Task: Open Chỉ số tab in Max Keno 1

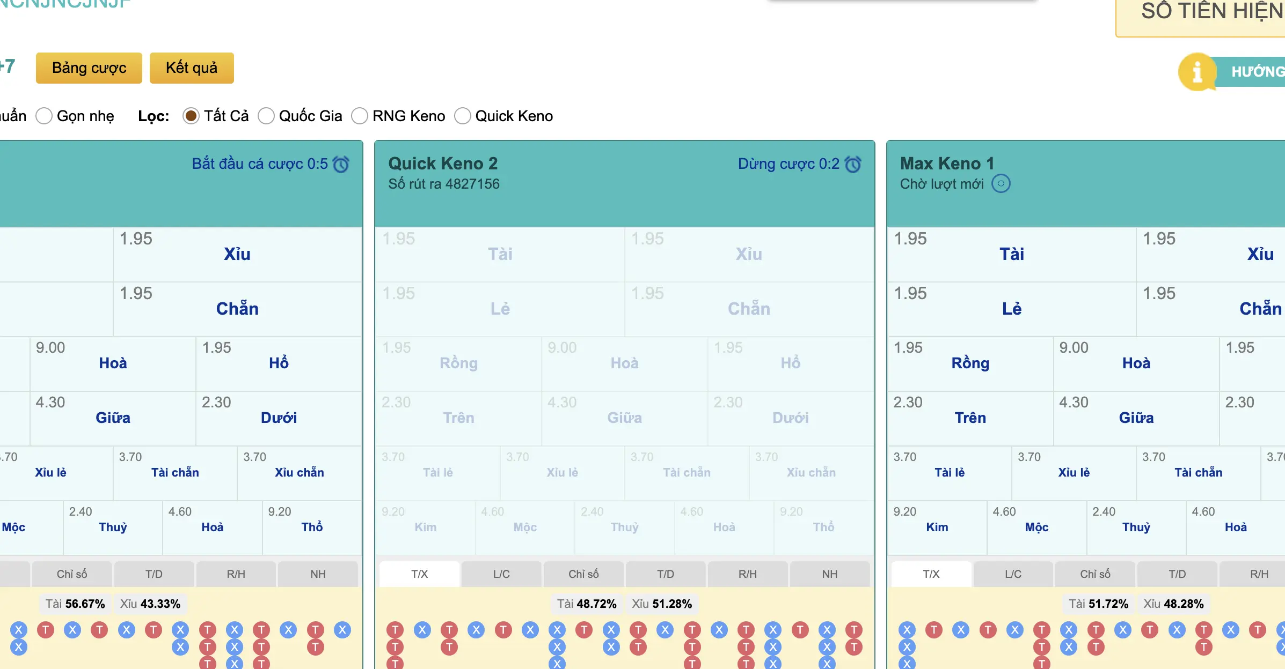Action: (x=1096, y=574)
